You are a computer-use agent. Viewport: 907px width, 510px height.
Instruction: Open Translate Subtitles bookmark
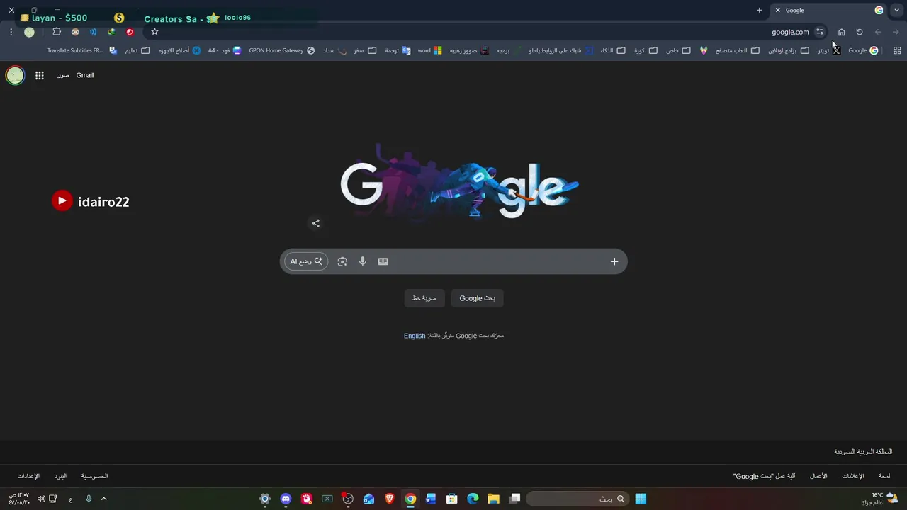82,50
